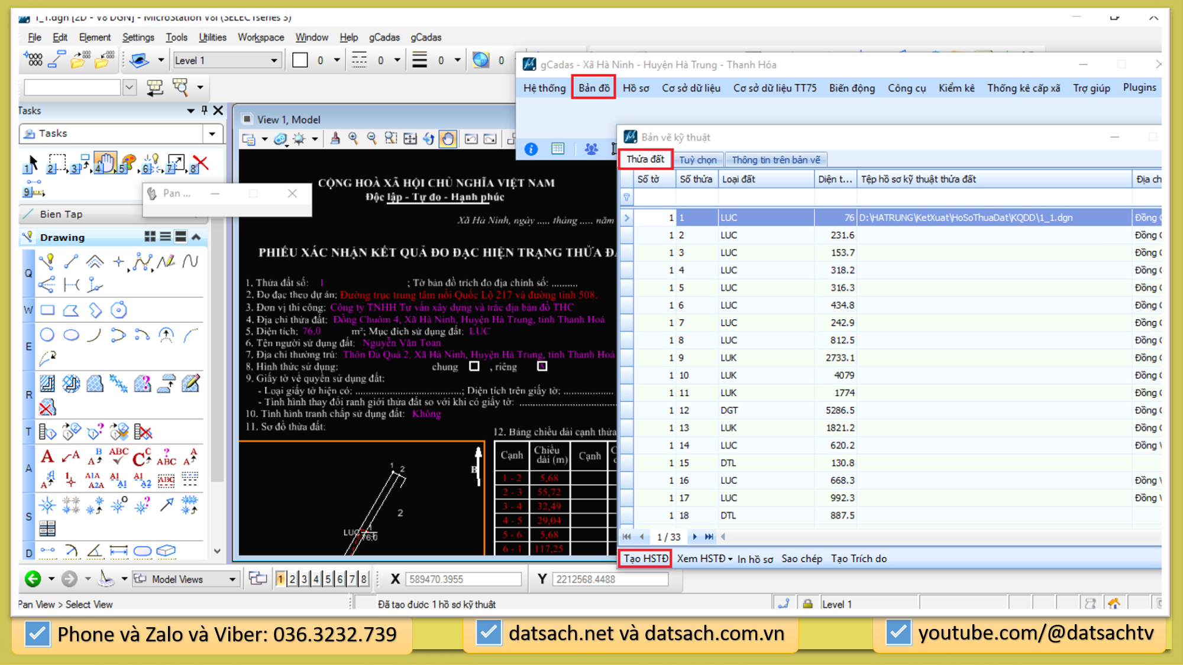This screenshot has height=665, width=1183.
Task: Choose the Place Circle tool in Drawing panel
Action: (47, 335)
